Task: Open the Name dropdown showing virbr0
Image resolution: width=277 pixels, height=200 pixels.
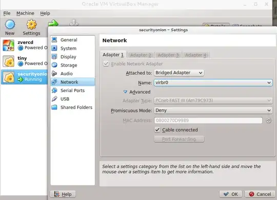Action: coord(213,82)
